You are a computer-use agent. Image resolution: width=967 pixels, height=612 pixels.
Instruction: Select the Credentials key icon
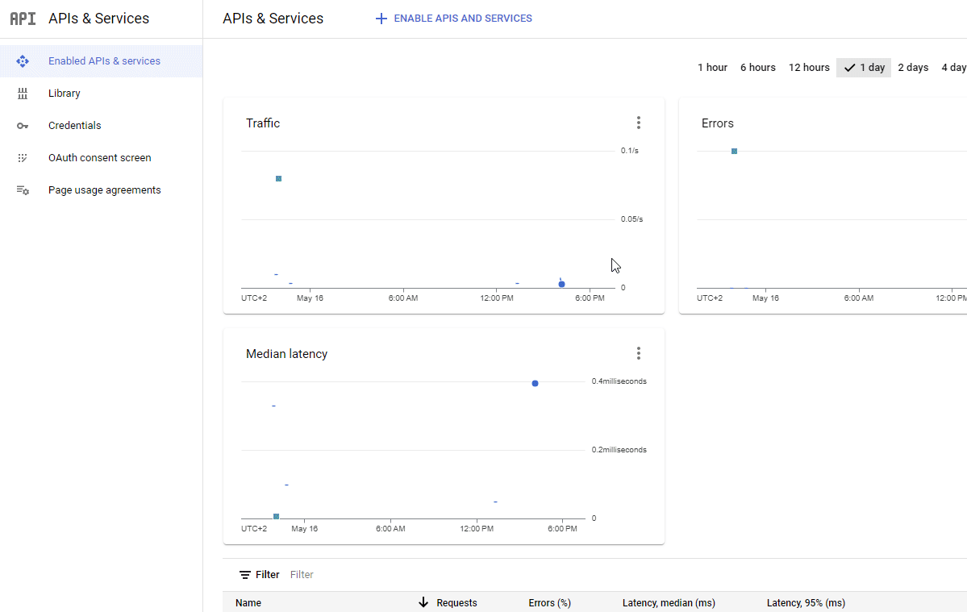(23, 125)
